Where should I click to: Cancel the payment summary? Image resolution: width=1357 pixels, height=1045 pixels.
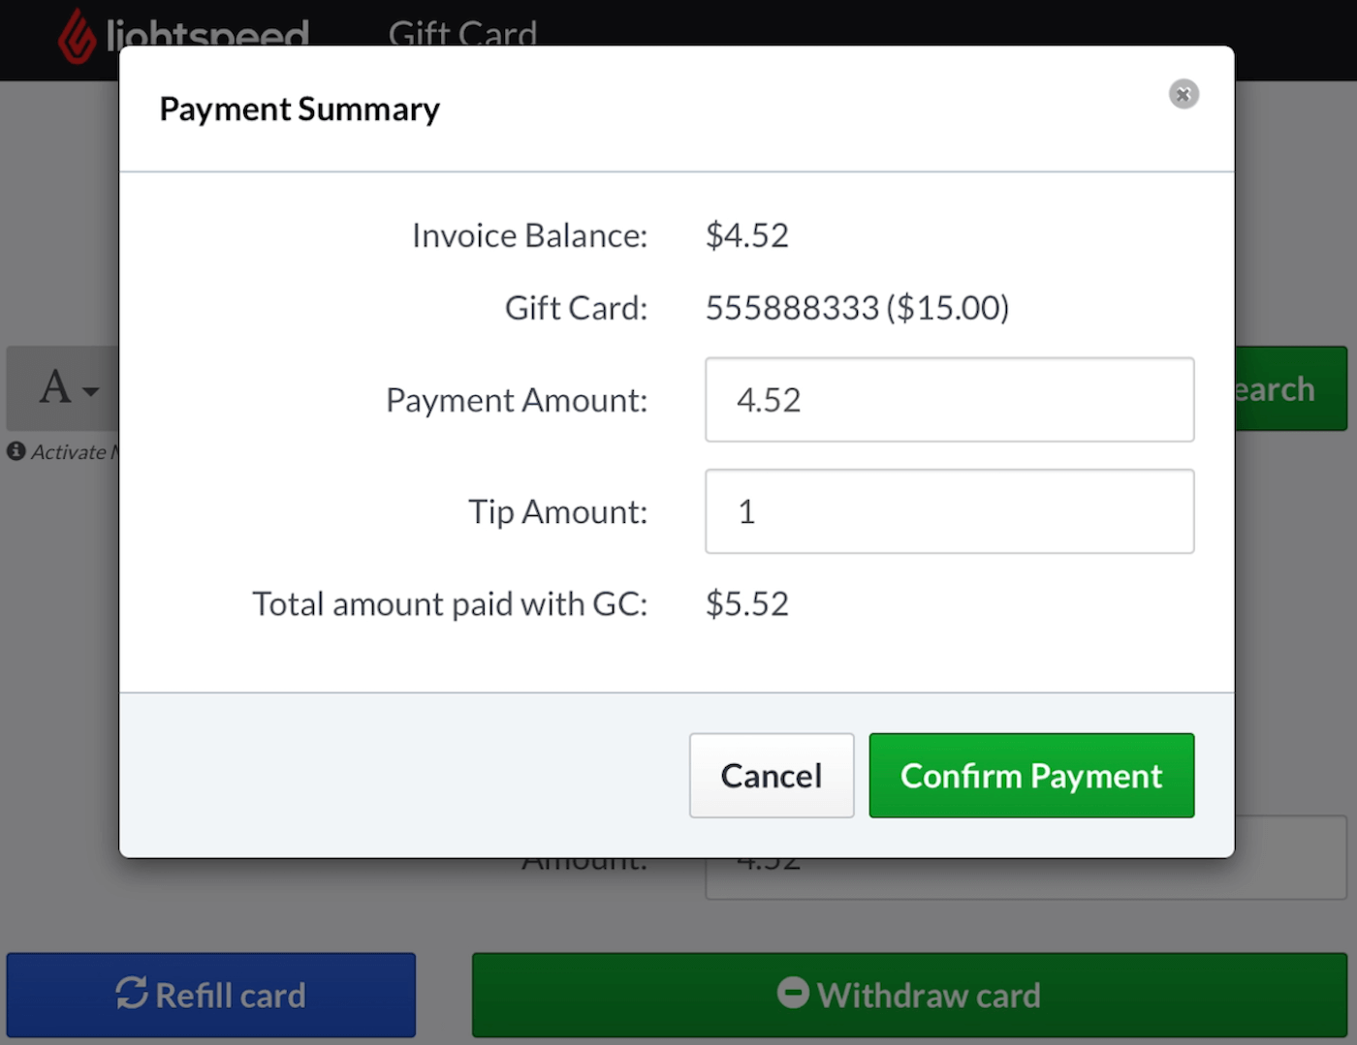point(772,776)
